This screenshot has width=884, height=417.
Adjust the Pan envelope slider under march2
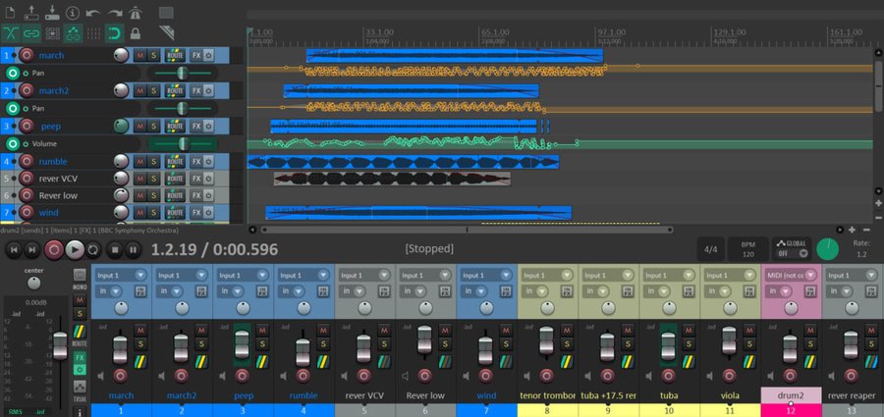point(181,108)
